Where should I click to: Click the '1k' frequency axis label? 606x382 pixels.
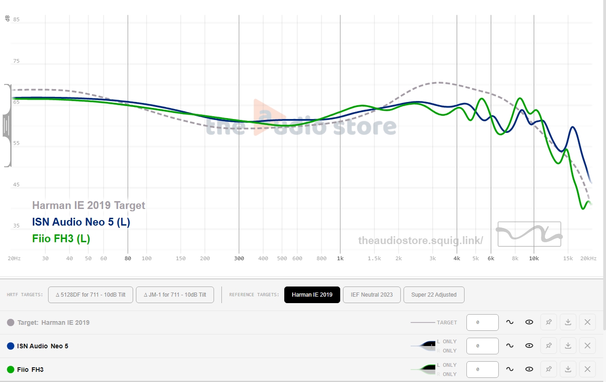tap(340, 258)
